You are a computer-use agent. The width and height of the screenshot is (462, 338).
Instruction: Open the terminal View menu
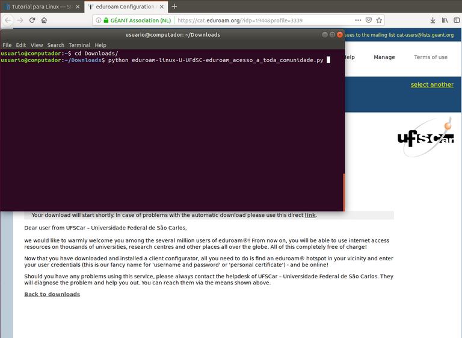pyautogui.click(x=37, y=45)
